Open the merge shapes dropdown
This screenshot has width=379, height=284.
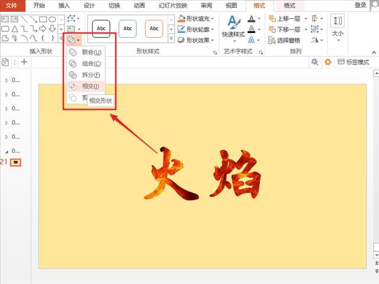(x=73, y=40)
